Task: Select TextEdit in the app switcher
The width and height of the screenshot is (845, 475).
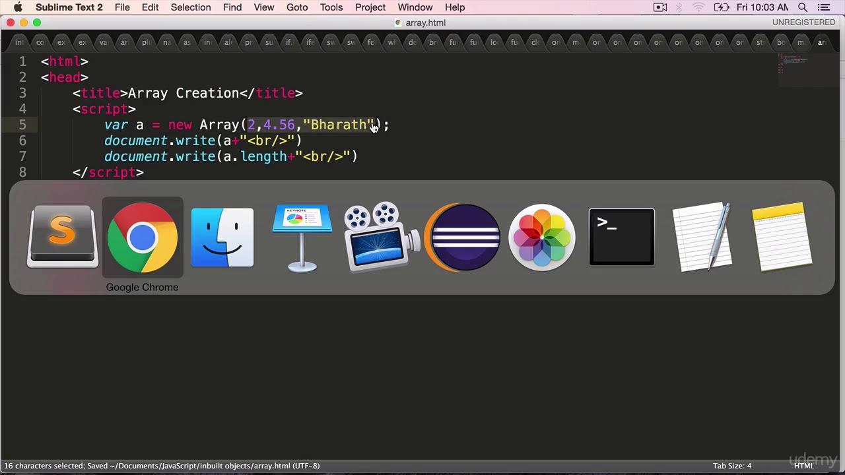Action: coord(702,237)
